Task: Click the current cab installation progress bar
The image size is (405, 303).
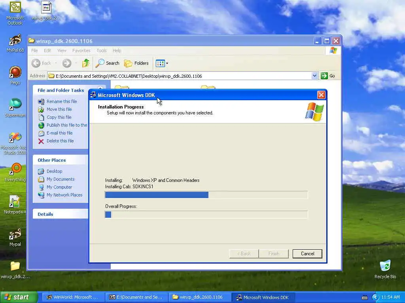Action: pyautogui.click(x=206, y=195)
